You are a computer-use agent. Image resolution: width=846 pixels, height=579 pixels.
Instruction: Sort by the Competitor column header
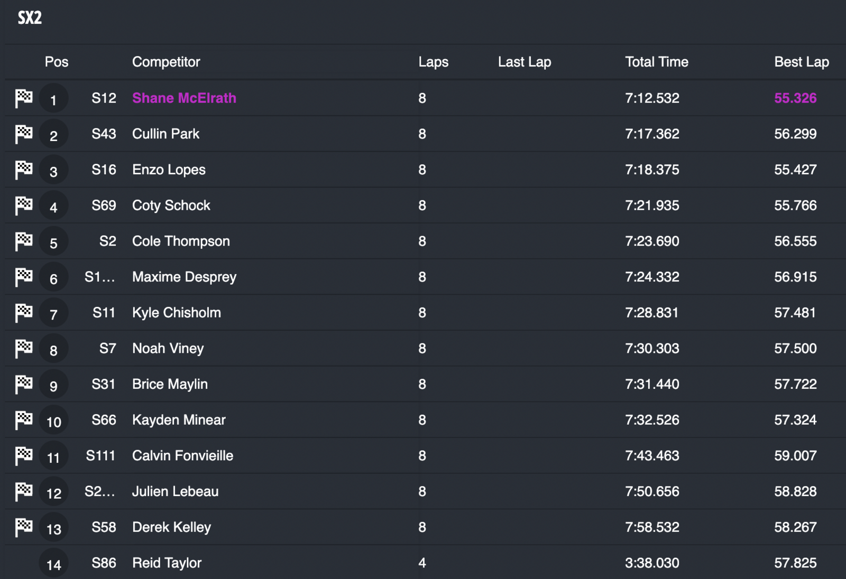pyautogui.click(x=166, y=62)
